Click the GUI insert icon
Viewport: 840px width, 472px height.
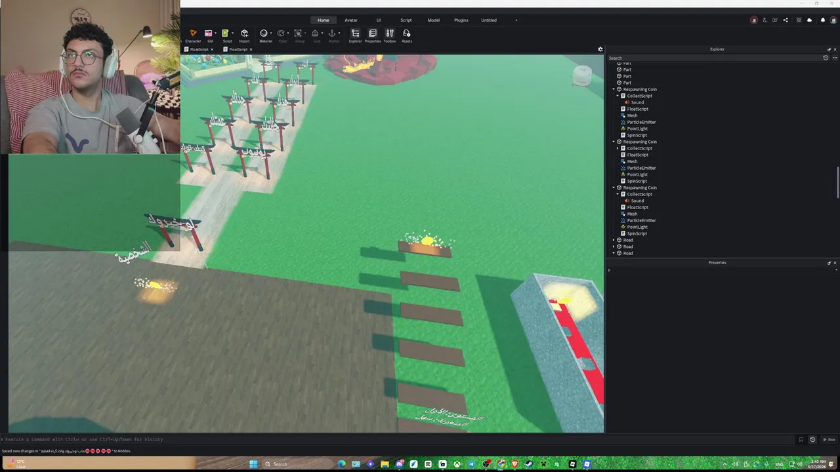(x=208, y=33)
